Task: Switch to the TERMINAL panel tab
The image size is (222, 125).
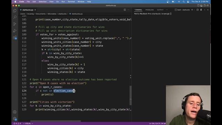Action: point(138,10)
